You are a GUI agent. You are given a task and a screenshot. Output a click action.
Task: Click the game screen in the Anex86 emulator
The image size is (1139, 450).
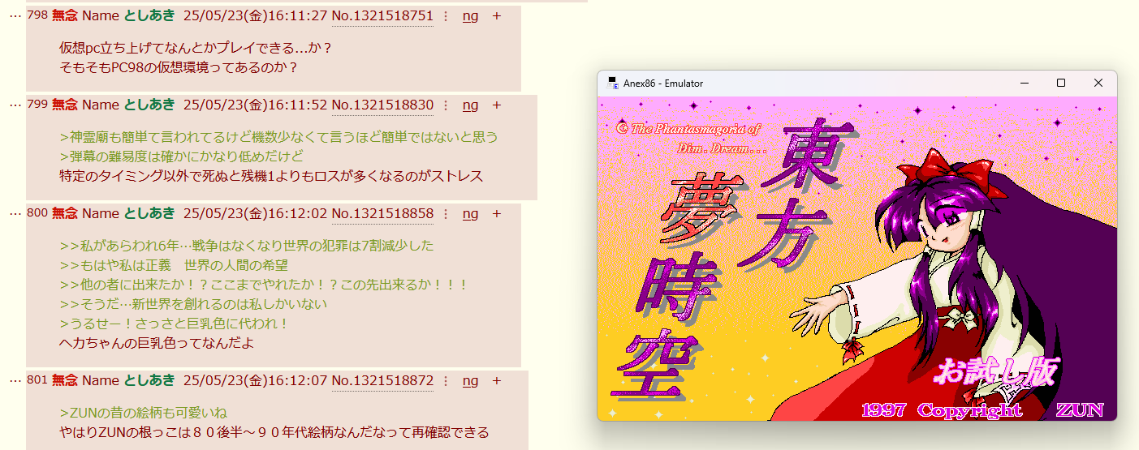click(856, 259)
